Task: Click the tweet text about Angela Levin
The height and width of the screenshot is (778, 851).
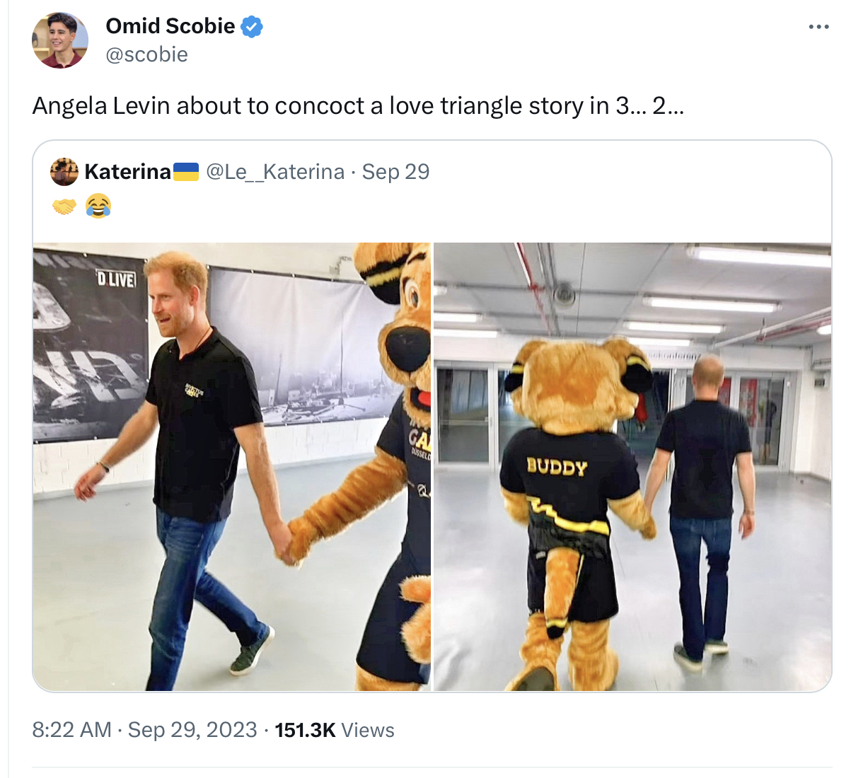Action: [358, 105]
